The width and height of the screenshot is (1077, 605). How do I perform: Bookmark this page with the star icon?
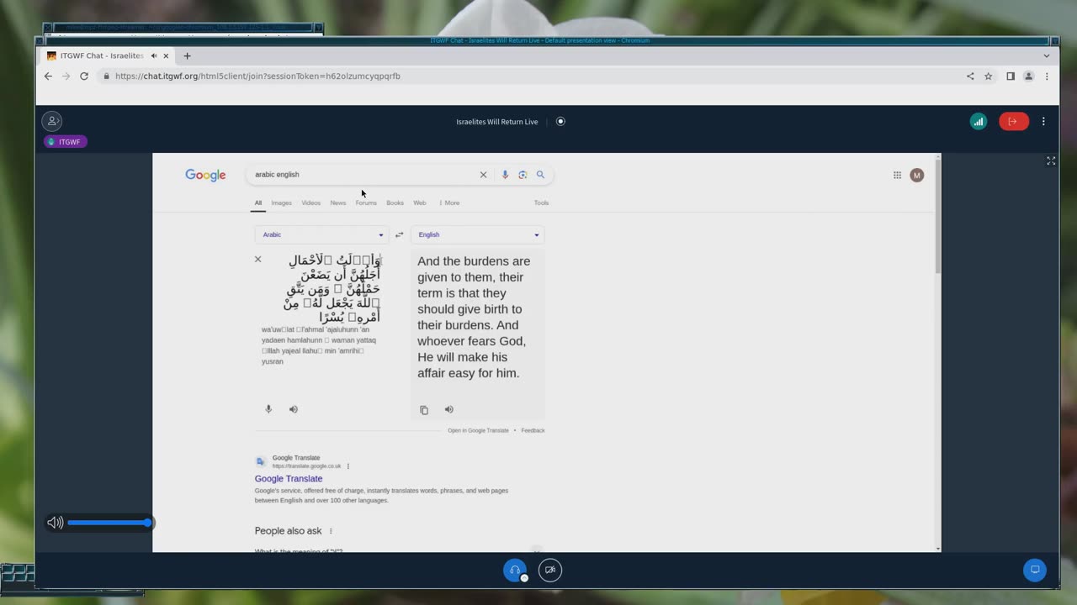[989, 76]
